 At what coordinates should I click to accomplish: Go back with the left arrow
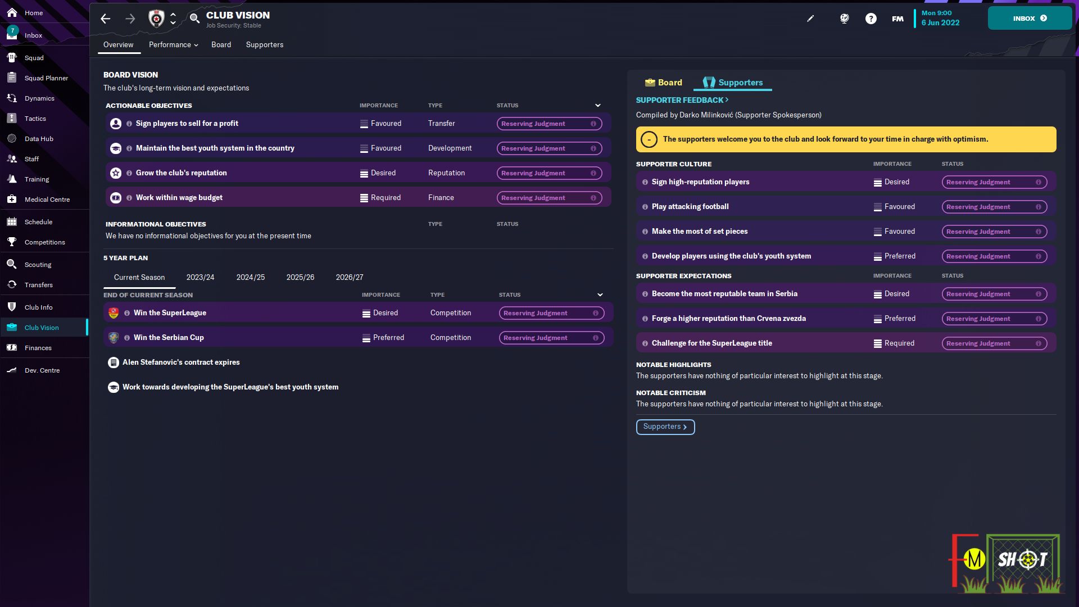click(105, 19)
